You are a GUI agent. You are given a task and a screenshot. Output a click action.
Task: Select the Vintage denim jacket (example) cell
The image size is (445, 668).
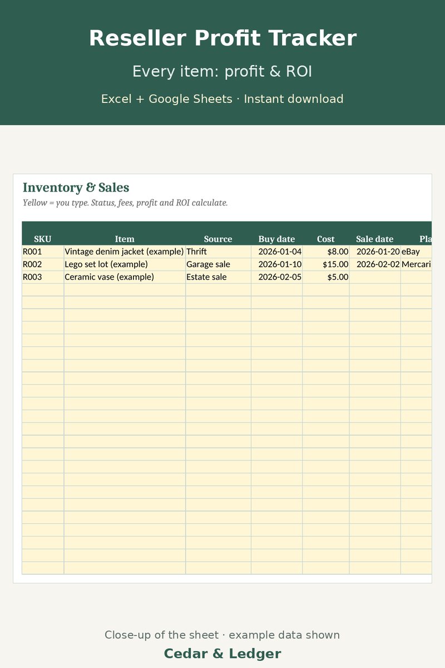[125, 252]
